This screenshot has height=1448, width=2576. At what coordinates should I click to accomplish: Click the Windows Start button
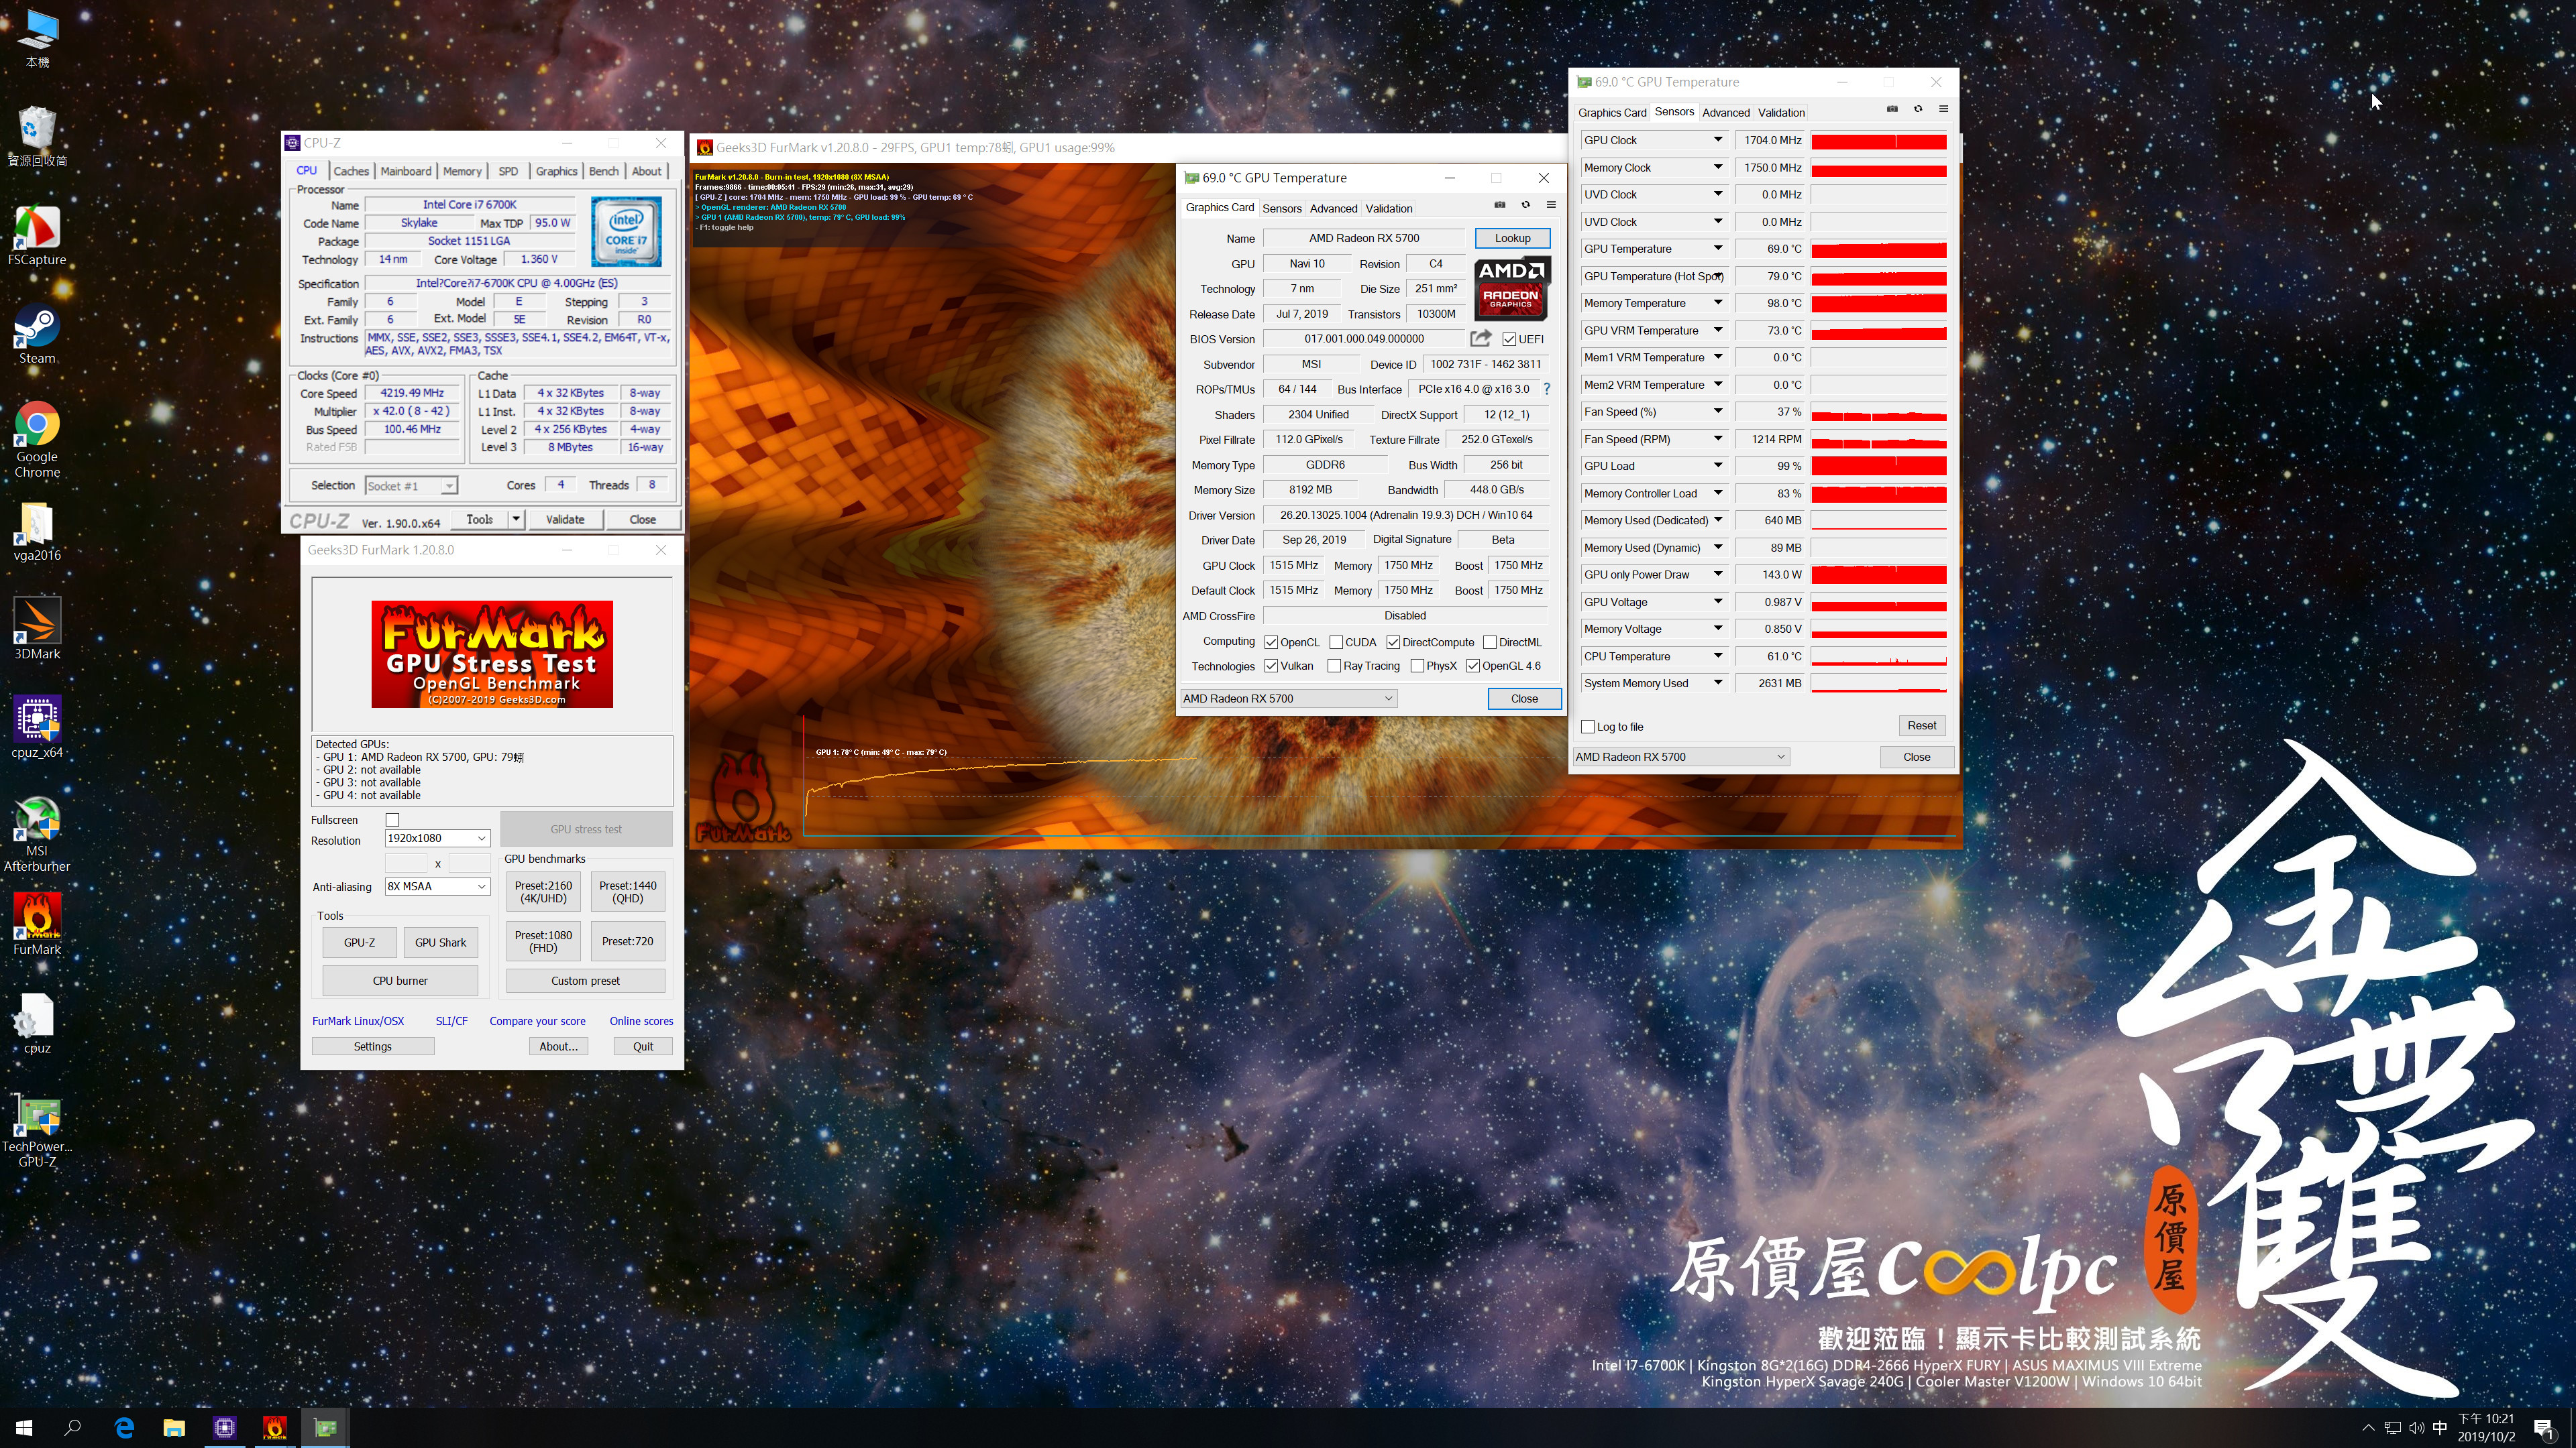click(x=24, y=1428)
